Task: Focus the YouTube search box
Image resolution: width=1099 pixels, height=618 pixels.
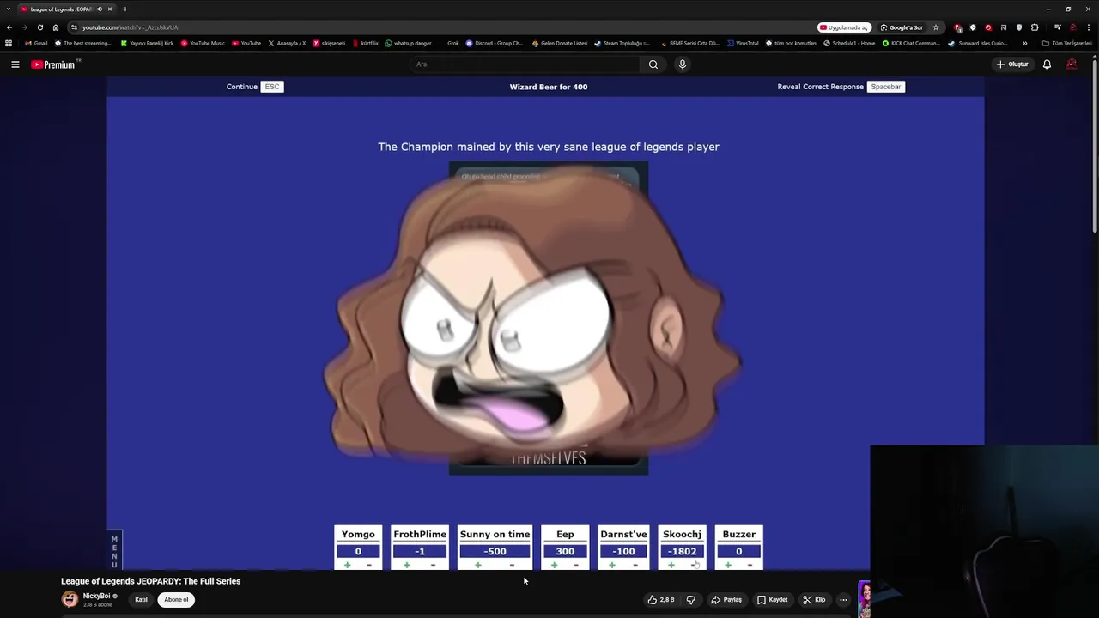Action: click(x=525, y=64)
